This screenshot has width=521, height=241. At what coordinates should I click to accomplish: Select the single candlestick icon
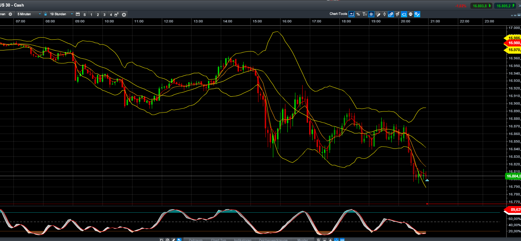(384, 14)
